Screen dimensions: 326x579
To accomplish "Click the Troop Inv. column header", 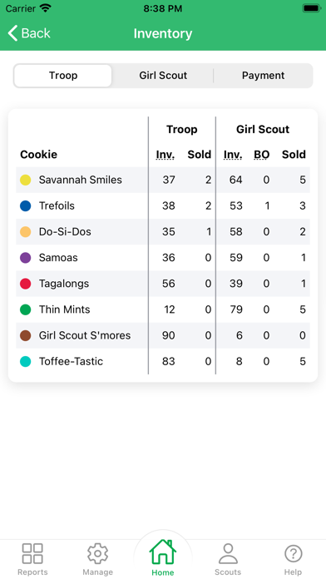I will (165, 155).
